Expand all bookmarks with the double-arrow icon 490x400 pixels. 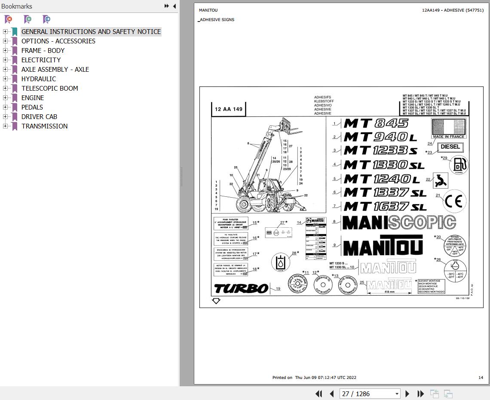click(x=167, y=6)
